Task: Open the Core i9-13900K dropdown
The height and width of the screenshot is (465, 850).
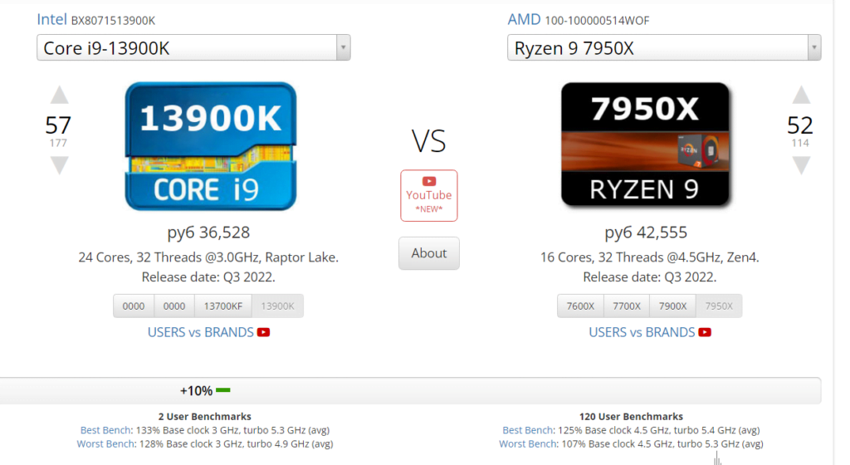Action: click(x=193, y=47)
